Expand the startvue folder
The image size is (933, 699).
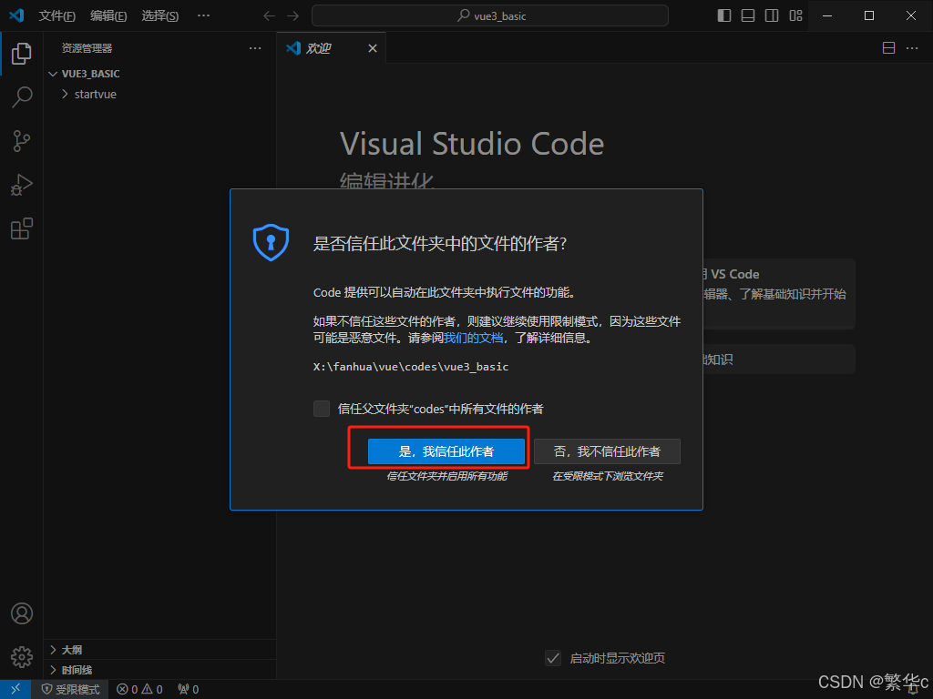click(159, 94)
